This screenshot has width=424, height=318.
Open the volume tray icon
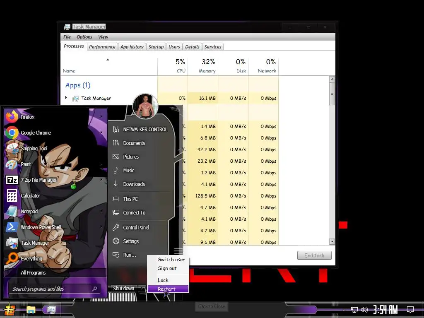pos(364,310)
